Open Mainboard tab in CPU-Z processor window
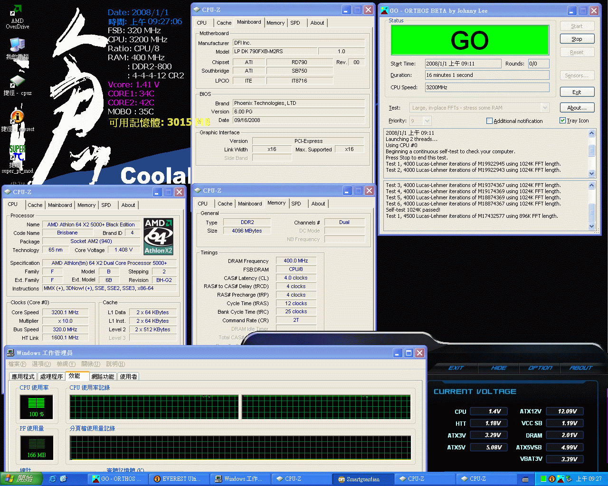Screen dimensions: 608x486 click(60, 205)
